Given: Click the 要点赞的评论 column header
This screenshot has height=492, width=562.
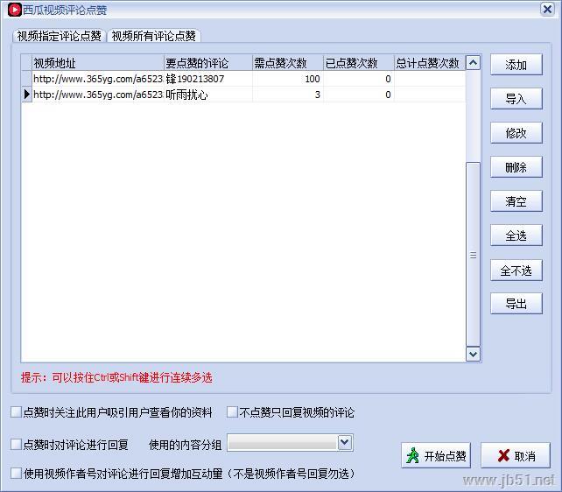Looking at the screenshot, I should [208, 63].
